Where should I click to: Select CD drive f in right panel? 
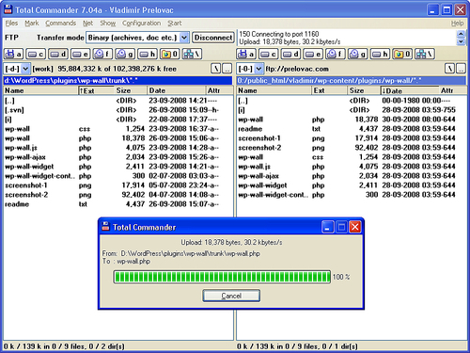(x=336, y=54)
